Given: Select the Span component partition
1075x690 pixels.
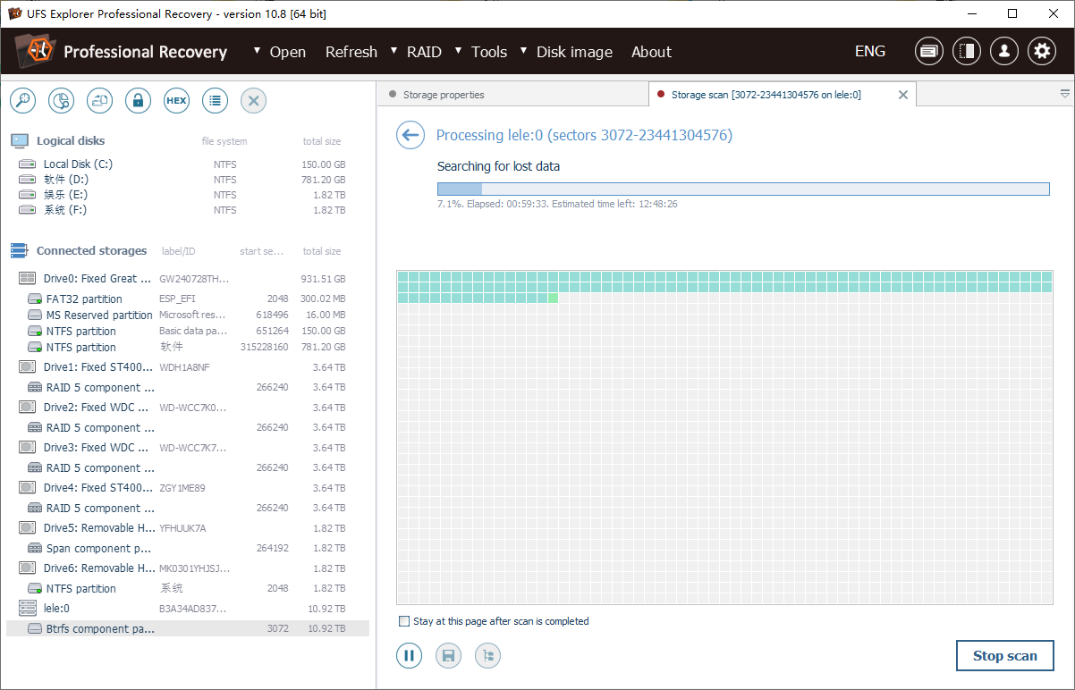Looking at the screenshot, I should (188, 548).
